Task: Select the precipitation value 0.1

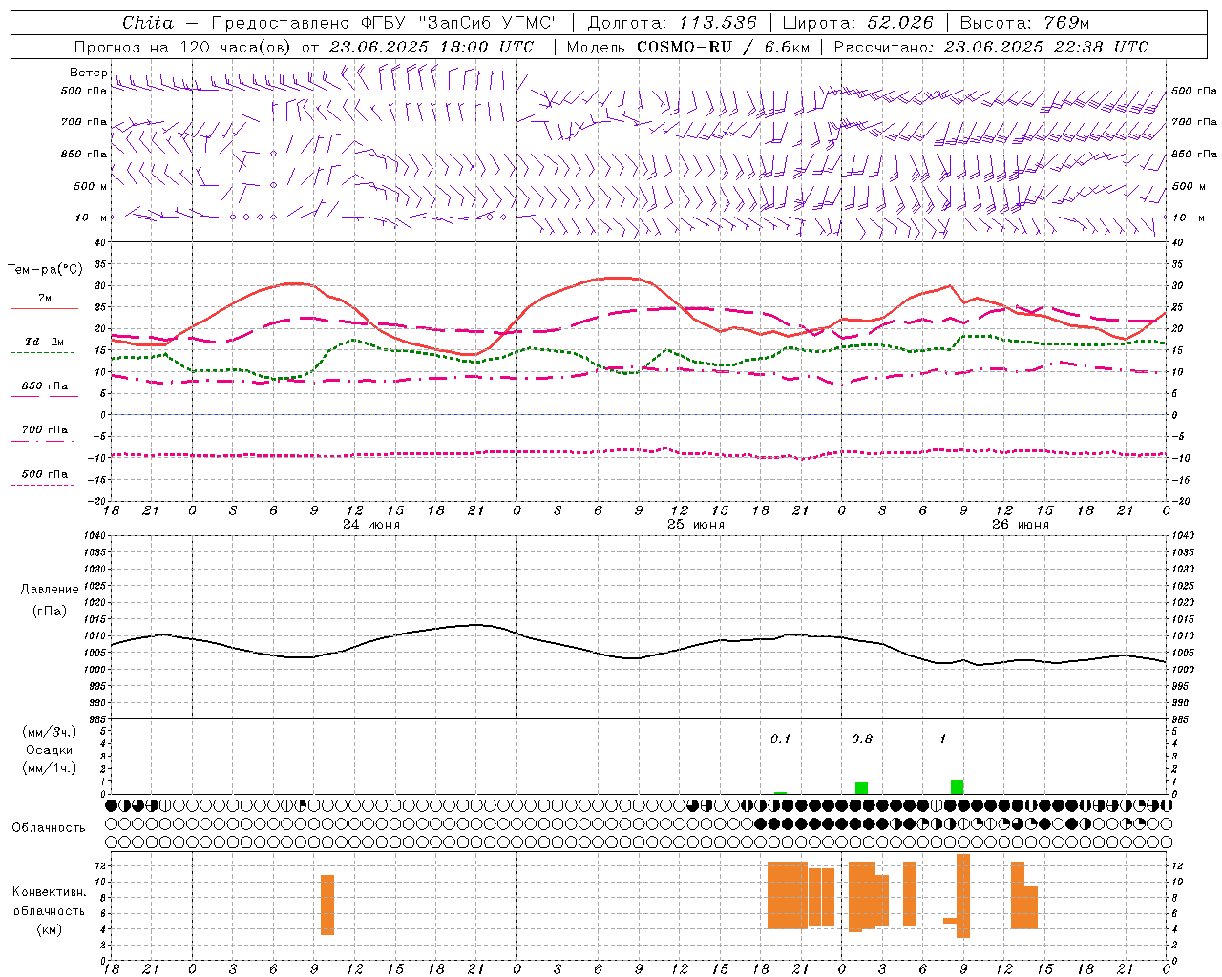Action: click(x=781, y=739)
